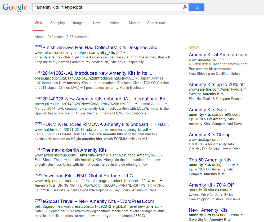The height and width of the screenshot is (222, 264).
Task: Expand dropdown arrow beside buycheapr.com ad URL
Action: (242, 215)
